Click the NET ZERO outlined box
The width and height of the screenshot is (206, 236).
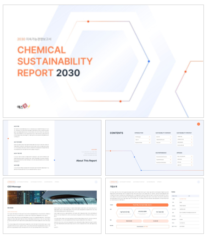click(143, 226)
